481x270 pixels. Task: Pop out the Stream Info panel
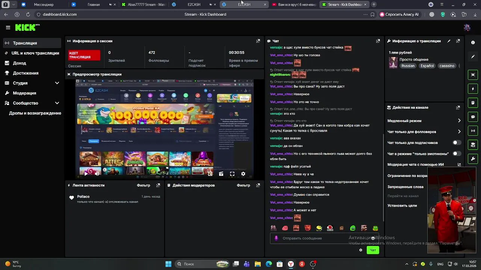click(x=458, y=41)
